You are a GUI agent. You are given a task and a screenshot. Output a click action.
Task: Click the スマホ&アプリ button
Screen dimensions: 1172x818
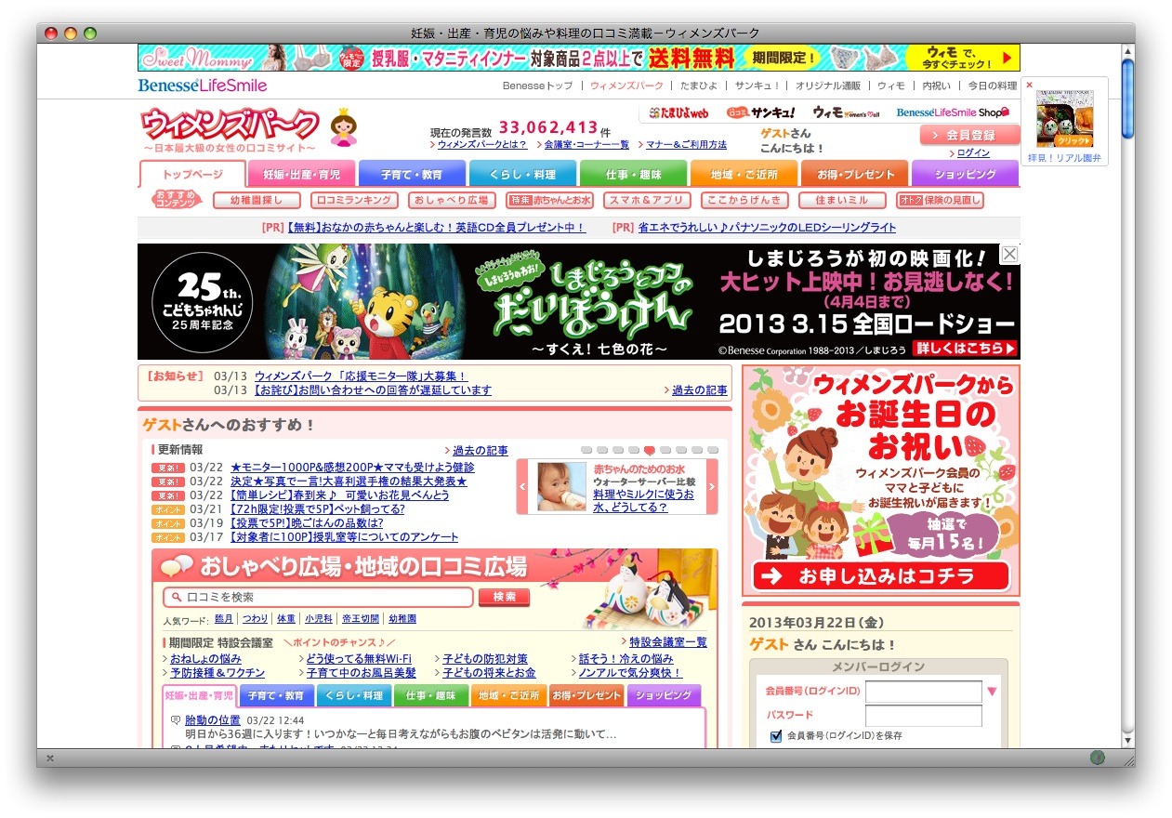647,200
